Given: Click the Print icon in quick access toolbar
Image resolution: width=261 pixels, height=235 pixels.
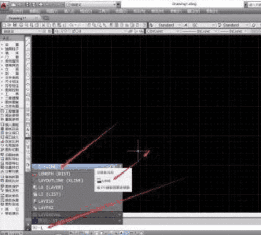Looking at the screenshot, I should 41,5.
